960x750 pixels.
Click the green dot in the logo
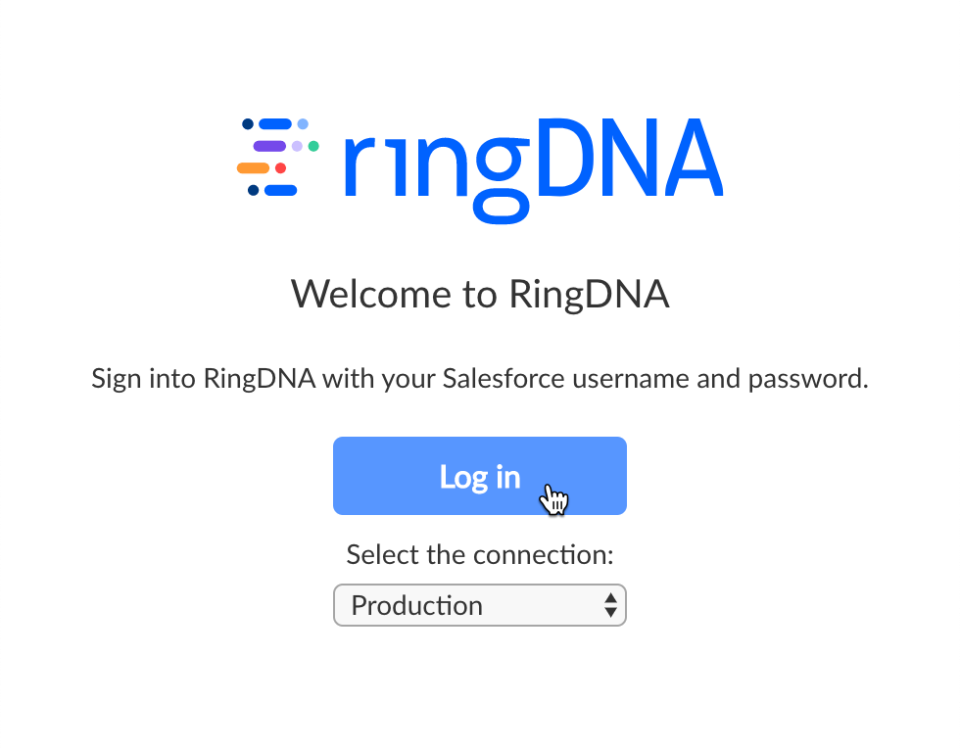click(313, 146)
